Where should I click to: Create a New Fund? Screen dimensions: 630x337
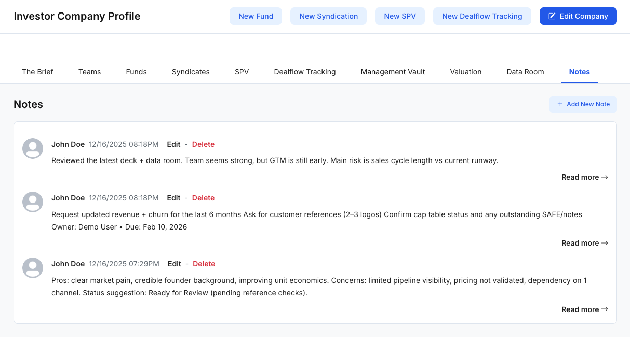[256, 16]
